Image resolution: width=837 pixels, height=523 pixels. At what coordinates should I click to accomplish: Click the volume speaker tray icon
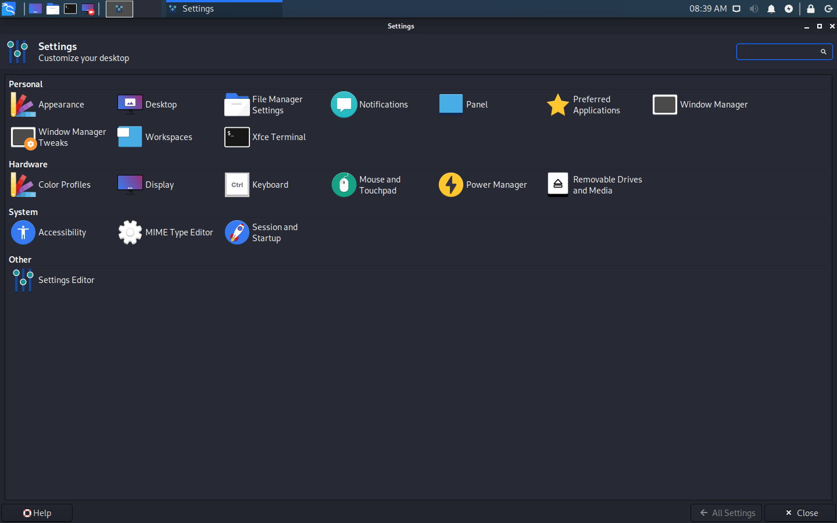(x=754, y=9)
